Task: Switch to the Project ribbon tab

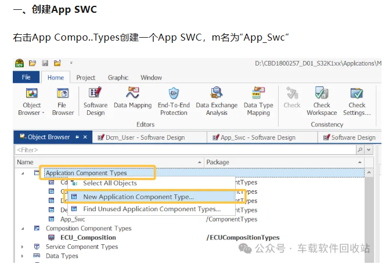Action: (x=85, y=78)
